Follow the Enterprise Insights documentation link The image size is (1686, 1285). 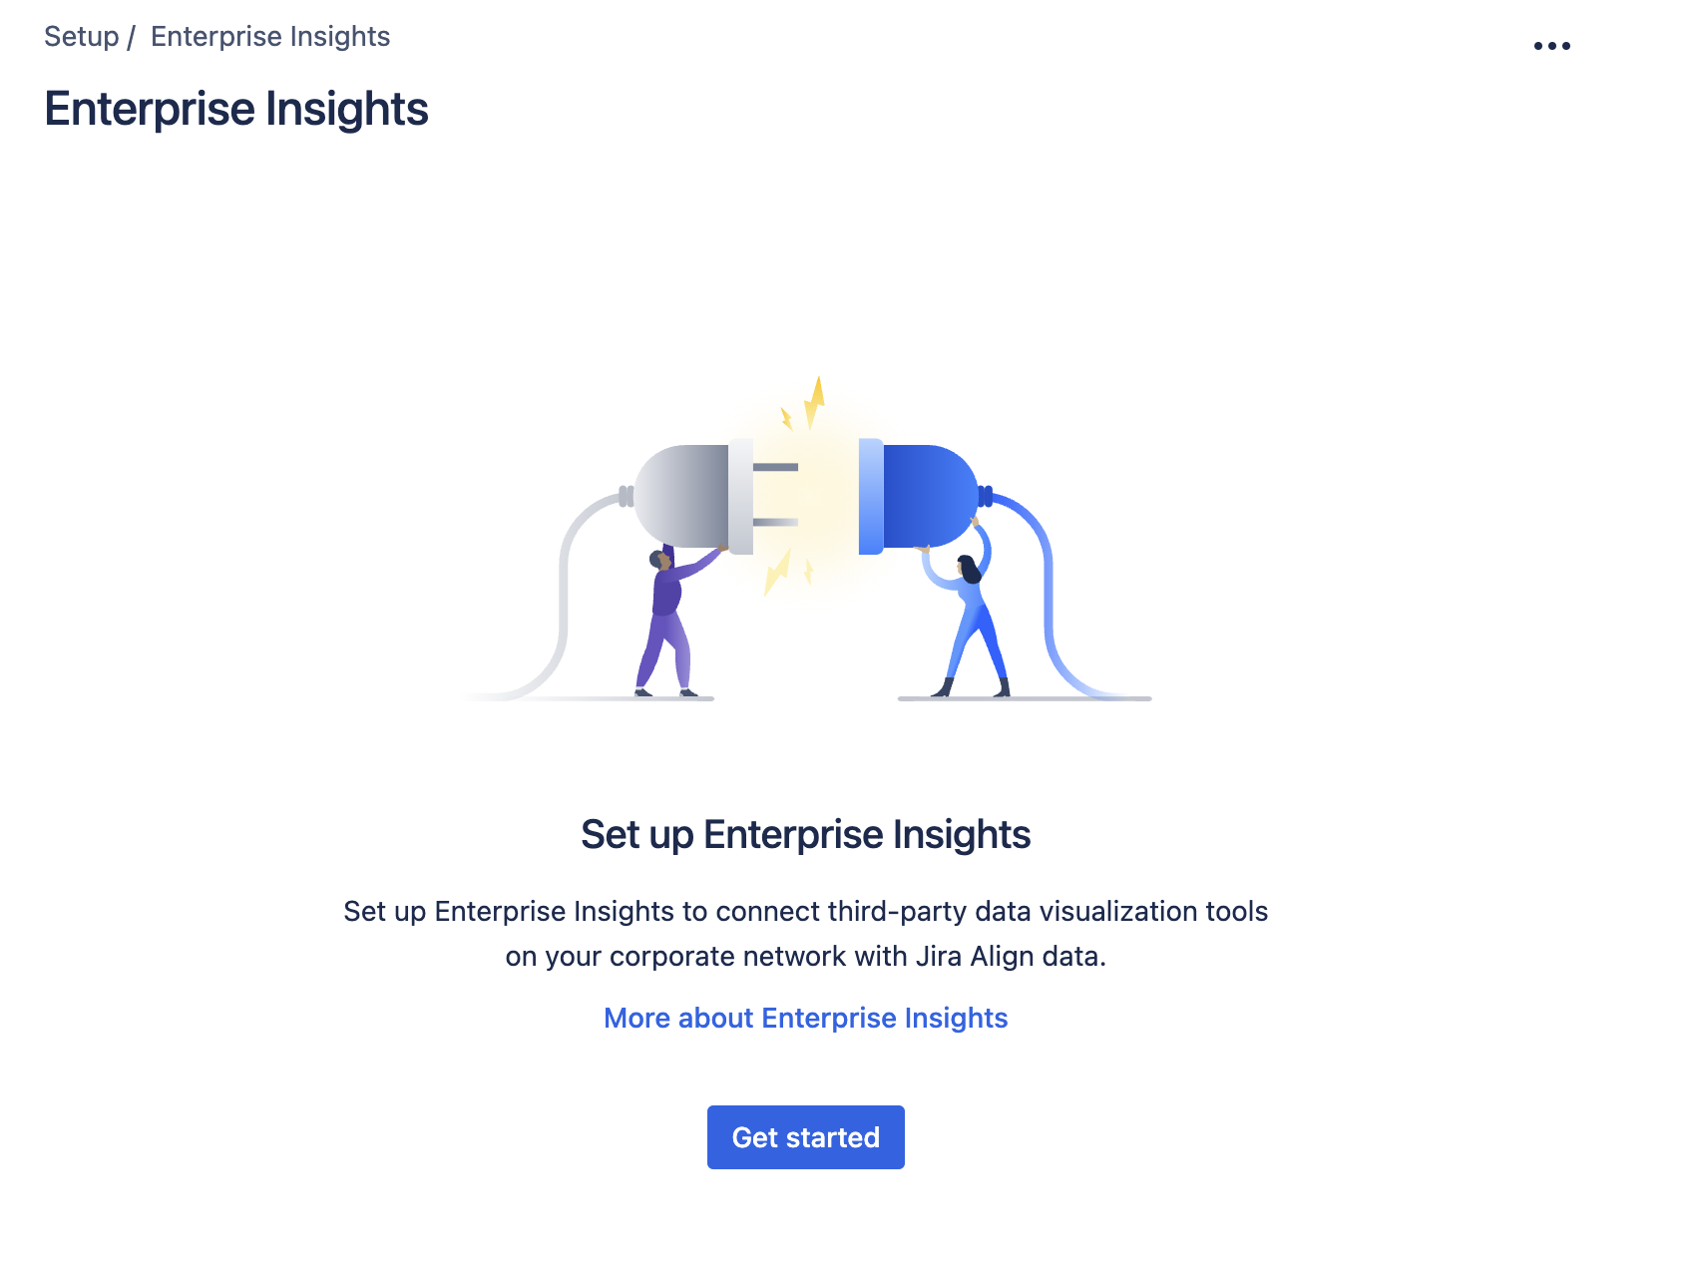coord(804,1018)
